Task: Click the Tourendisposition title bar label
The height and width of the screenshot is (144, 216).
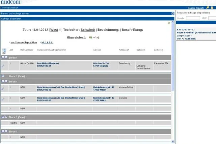Action: point(10,8)
